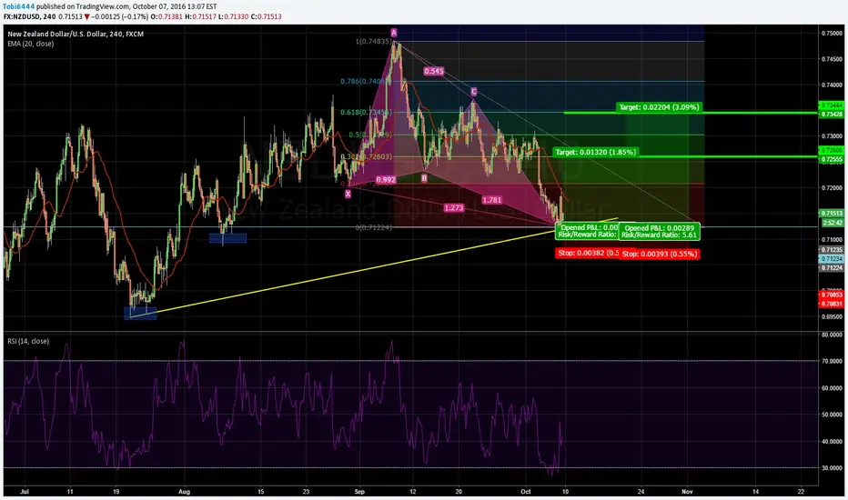Click the FX:NZDUSD, 240 symbol header
The height and width of the screenshot is (500, 848).
pos(30,16)
